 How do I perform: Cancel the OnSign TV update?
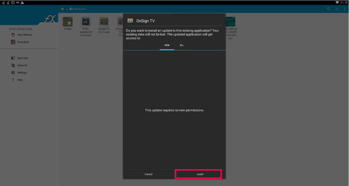(x=148, y=174)
